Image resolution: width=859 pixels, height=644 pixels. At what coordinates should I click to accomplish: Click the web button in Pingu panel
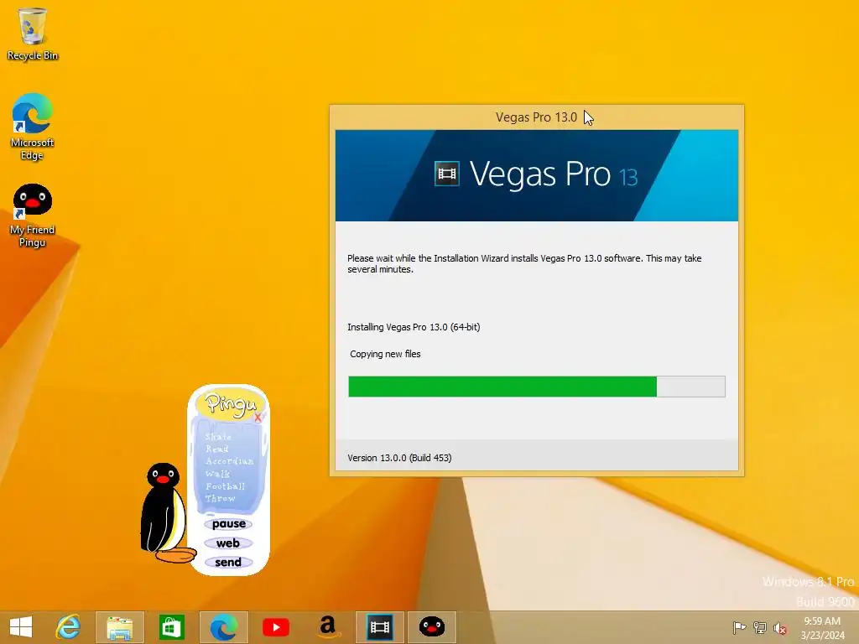(x=228, y=543)
